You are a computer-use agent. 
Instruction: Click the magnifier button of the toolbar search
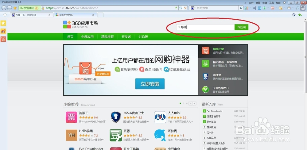(241, 8)
